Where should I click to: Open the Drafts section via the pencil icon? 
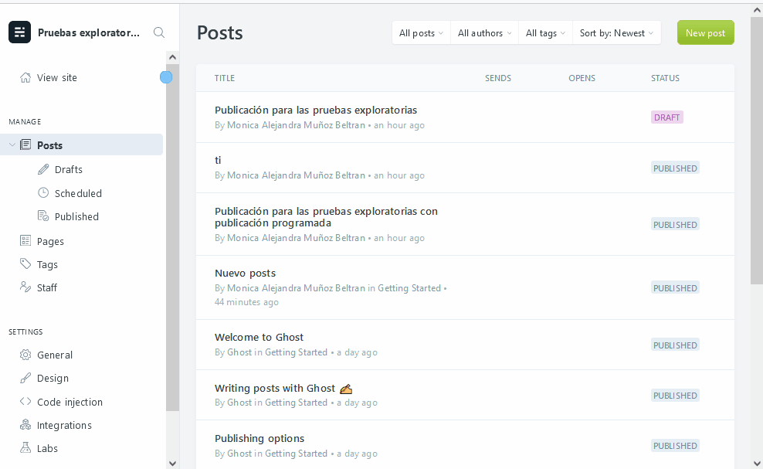coord(44,169)
